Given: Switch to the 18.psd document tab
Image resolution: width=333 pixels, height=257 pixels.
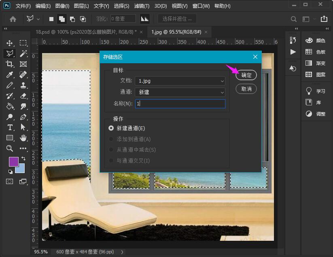Looking at the screenshot, I should pos(86,32).
